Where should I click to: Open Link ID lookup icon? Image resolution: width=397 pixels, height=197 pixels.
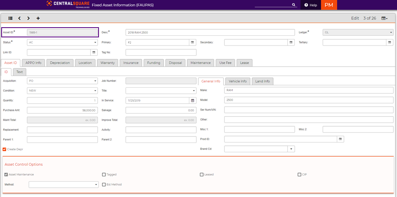click(x=94, y=52)
